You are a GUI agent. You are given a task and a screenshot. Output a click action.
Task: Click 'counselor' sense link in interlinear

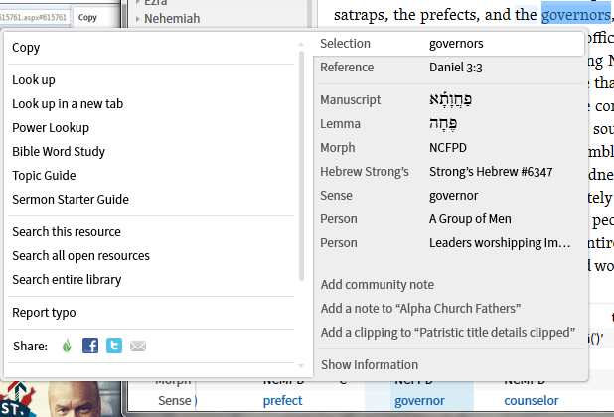pos(532,400)
